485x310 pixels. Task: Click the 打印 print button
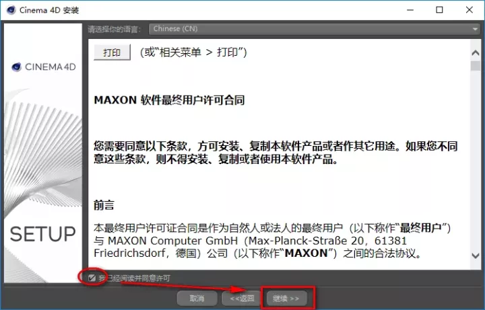click(x=112, y=52)
